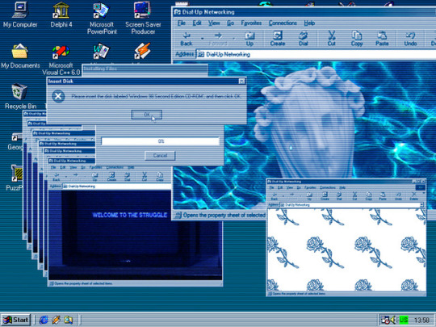Viewport: 436px width, 327px height.
Task: Expand toolbar overflow arrow in rose-pattern window
Action: (424, 193)
